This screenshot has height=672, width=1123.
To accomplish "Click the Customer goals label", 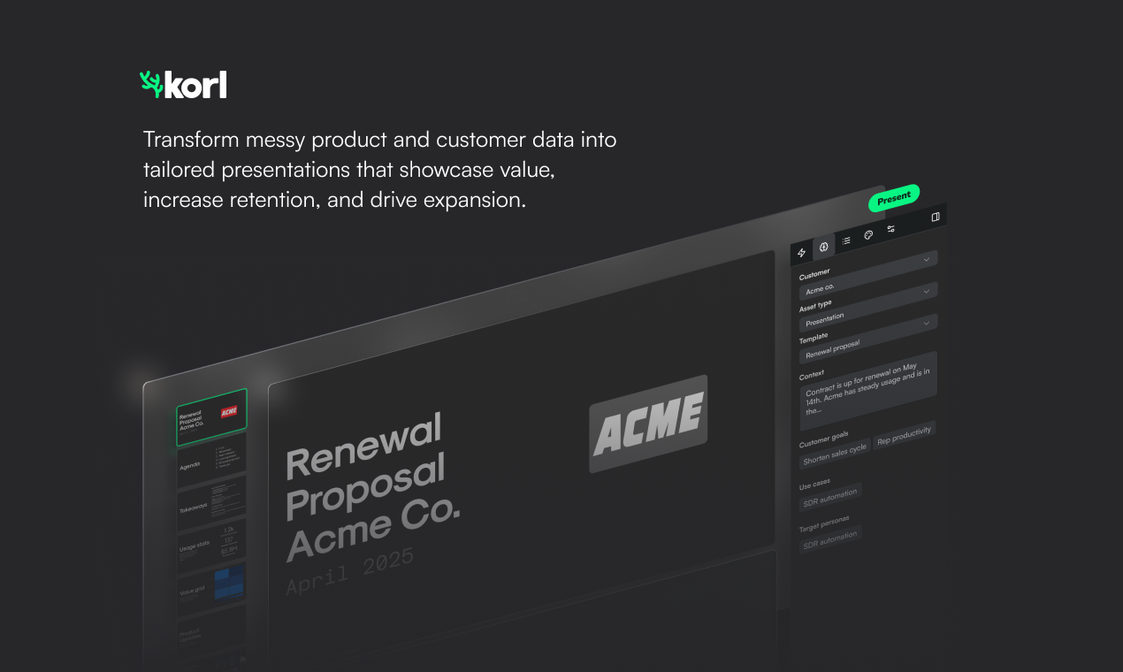I will [823, 439].
